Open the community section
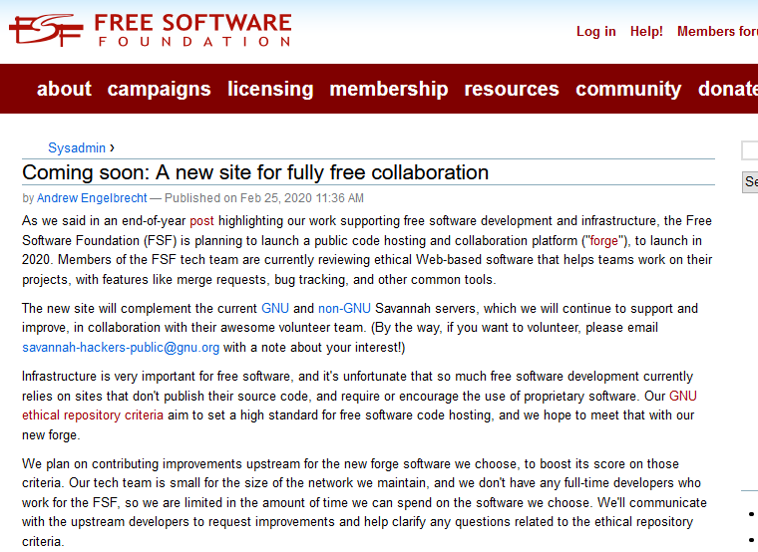 628,89
